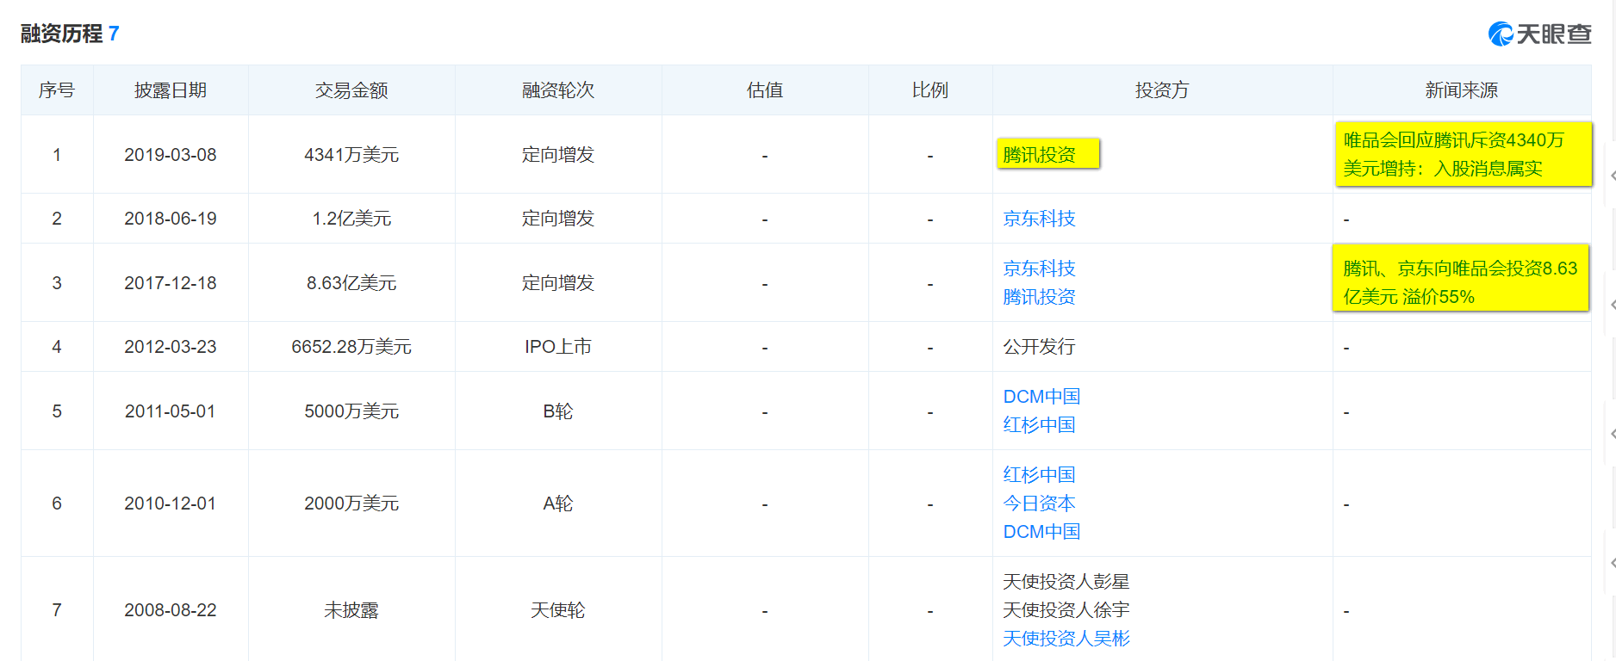Select date cell 2010-12-01

171,503
